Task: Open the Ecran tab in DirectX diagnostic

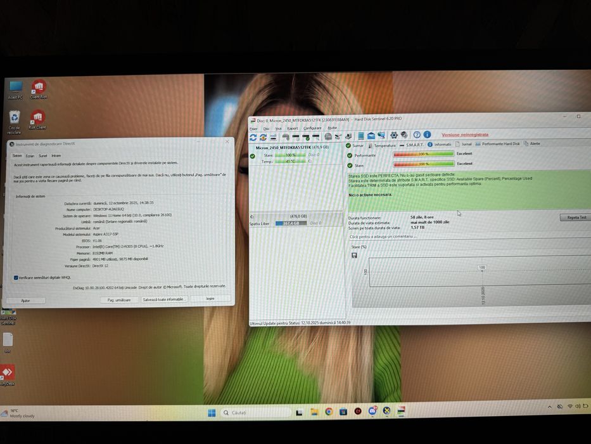Action: [x=30, y=156]
